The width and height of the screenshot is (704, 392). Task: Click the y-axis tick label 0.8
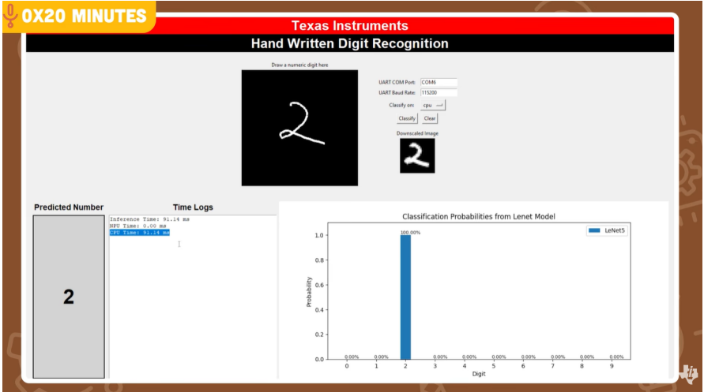click(319, 260)
